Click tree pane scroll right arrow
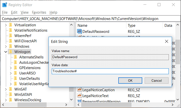Viewport: 181px width, 108px height. click(66, 105)
